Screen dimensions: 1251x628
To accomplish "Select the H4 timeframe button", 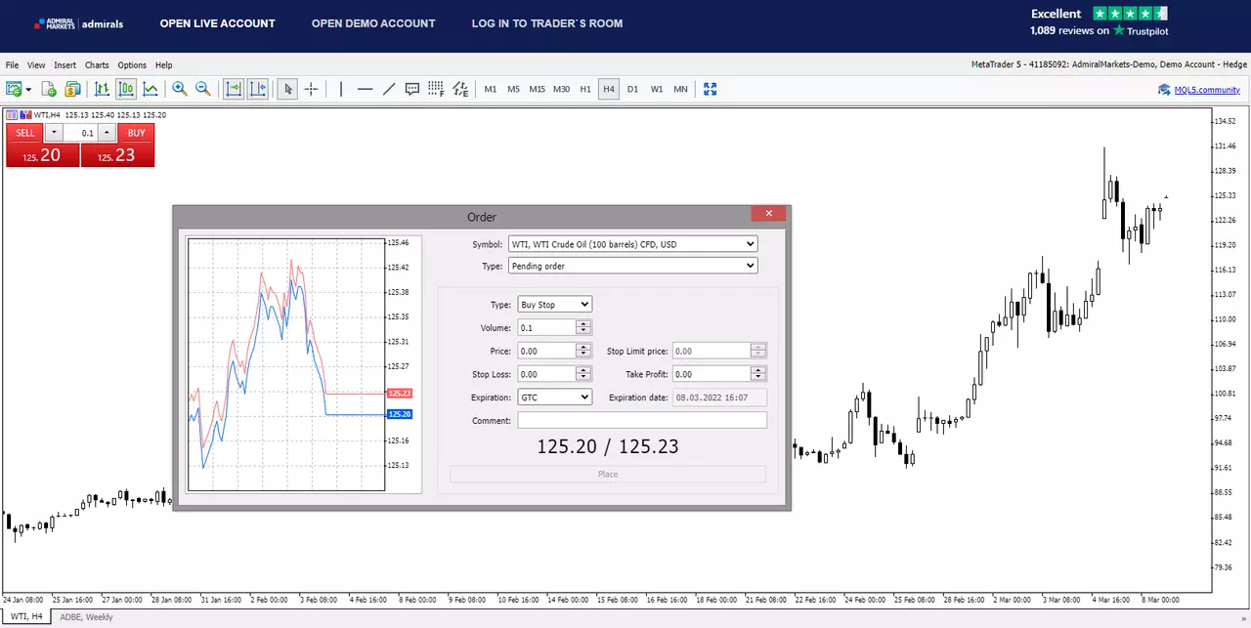I will [609, 89].
